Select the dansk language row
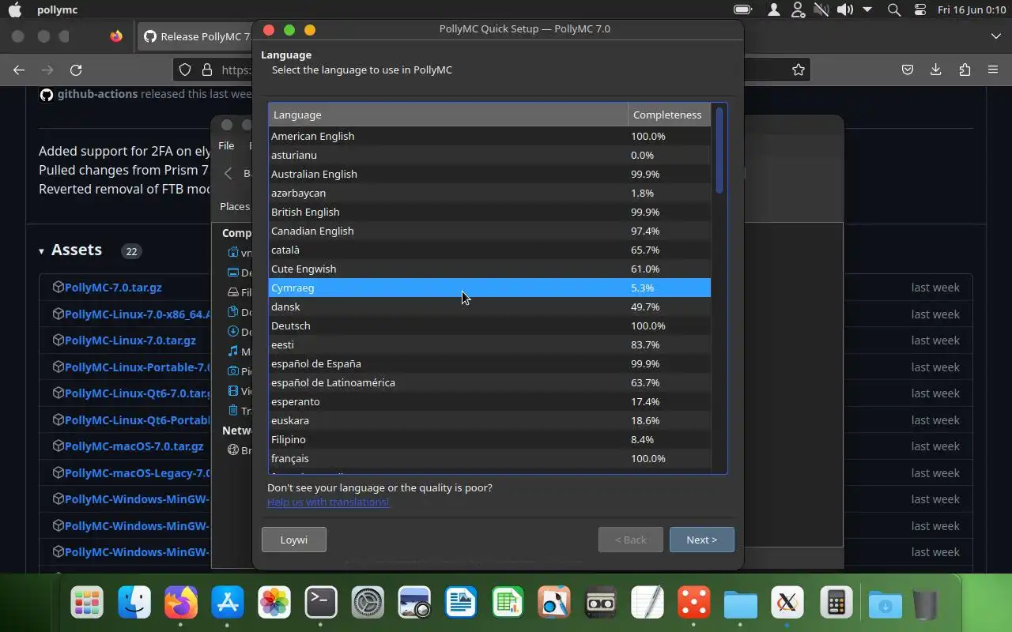Viewport: 1012px width, 632px height. click(489, 307)
